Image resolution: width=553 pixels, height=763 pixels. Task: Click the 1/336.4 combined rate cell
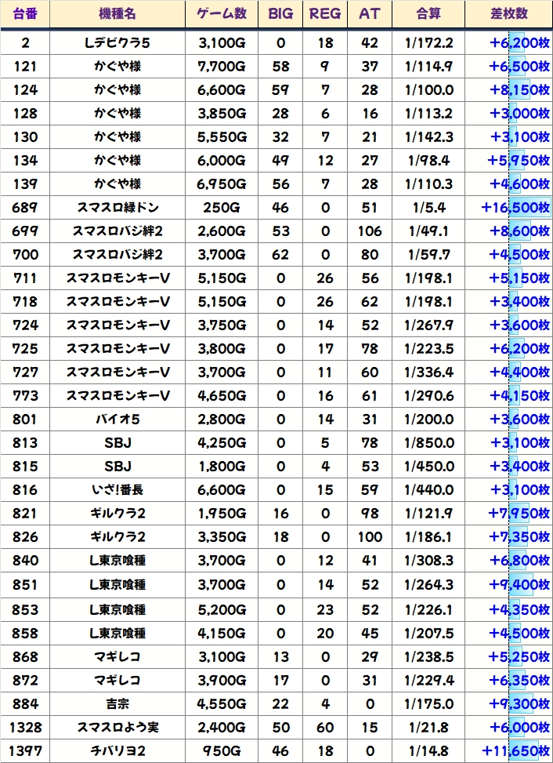pyautogui.click(x=428, y=372)
